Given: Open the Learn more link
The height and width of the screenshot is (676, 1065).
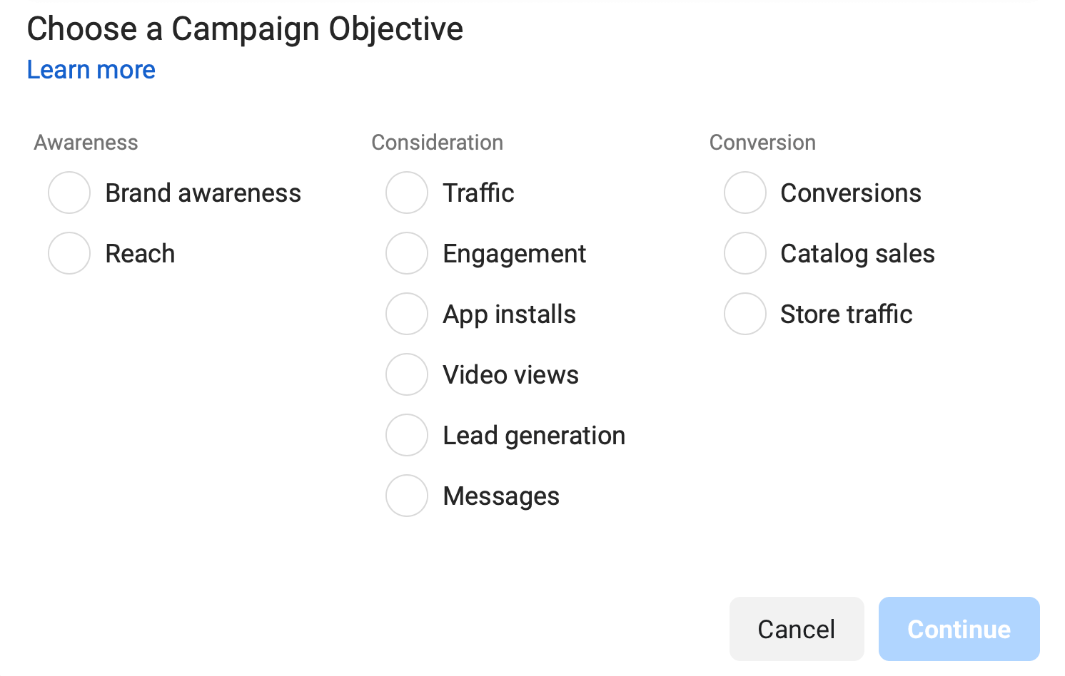Looking at the screenshot, I should point(91,70).
